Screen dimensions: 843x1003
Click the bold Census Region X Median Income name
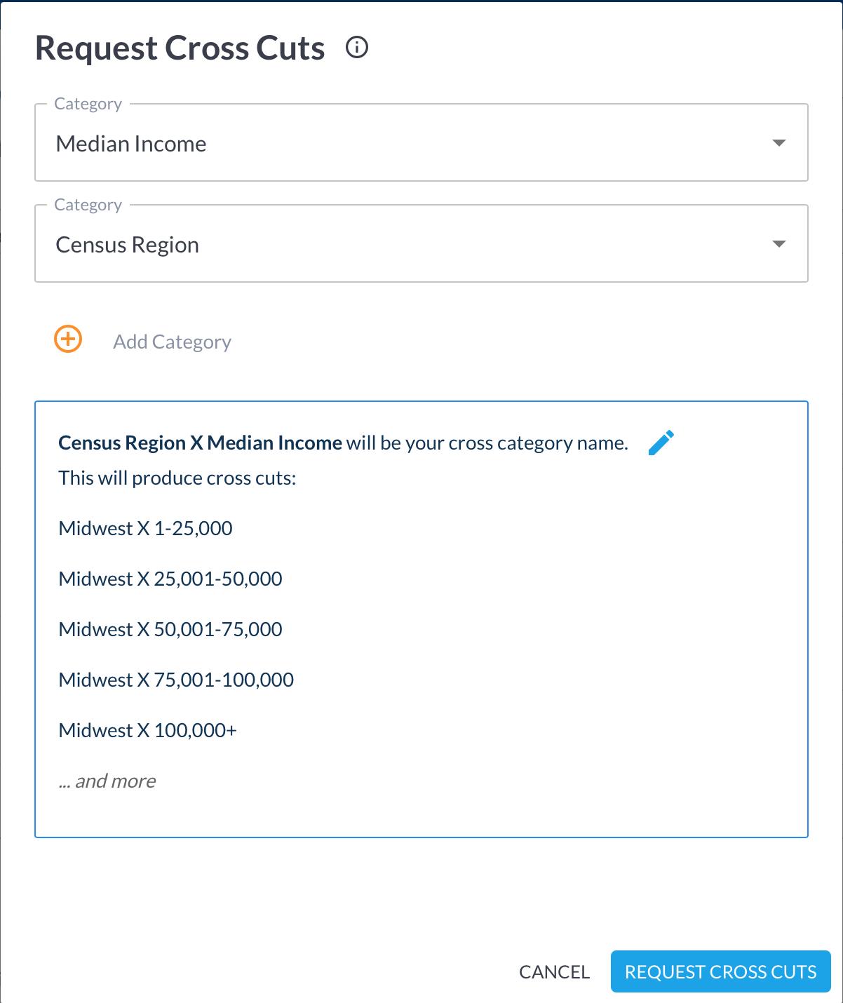click(x=200, y=443)
